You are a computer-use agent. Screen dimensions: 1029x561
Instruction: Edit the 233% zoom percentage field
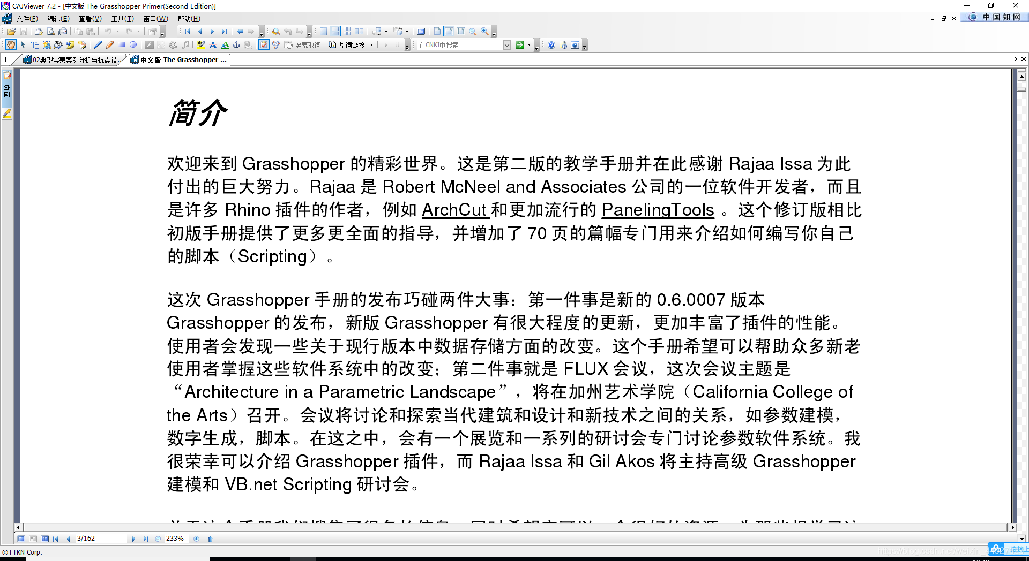pyautogui.click(x=177, y=539)
